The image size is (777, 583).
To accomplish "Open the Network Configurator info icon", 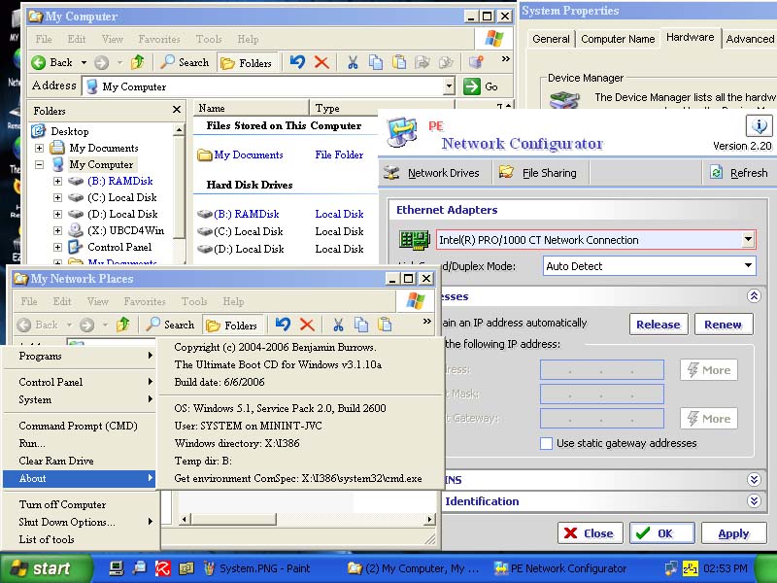I will pos(759,126).
